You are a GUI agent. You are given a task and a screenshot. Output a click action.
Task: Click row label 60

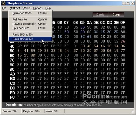pyautogui.click(x=12, y=56)
